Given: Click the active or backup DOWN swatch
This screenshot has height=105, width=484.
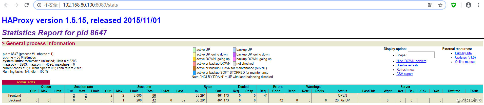Looking at the screenshot, I should pos(194,64).
